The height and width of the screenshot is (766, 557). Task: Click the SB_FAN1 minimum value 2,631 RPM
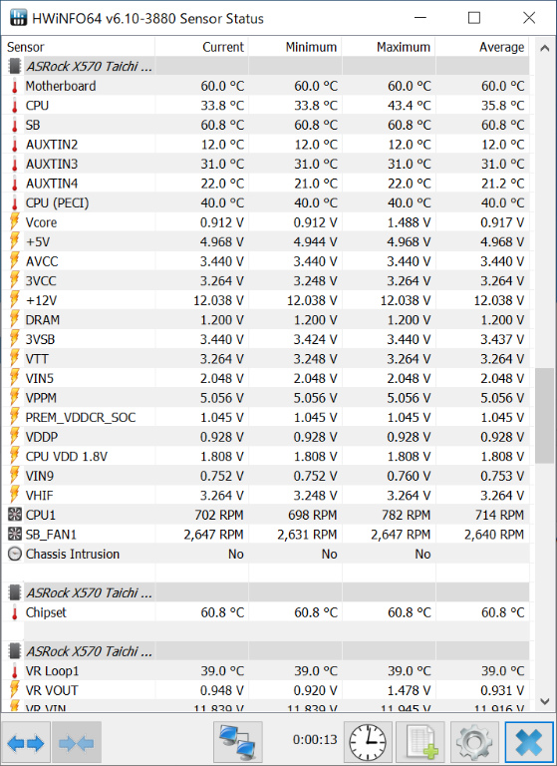(307, 534)
